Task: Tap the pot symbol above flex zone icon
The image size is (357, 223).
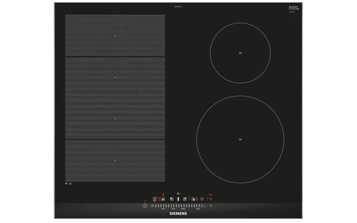Action: coord(178,193)
